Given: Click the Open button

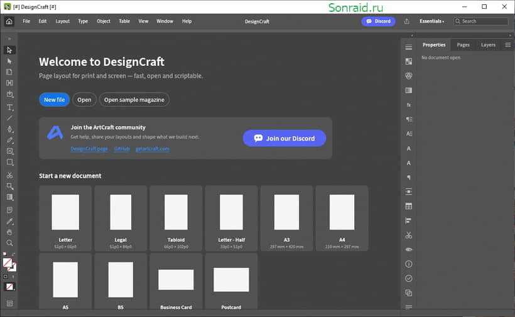Looking at the screenshot, I should (84, 100).
